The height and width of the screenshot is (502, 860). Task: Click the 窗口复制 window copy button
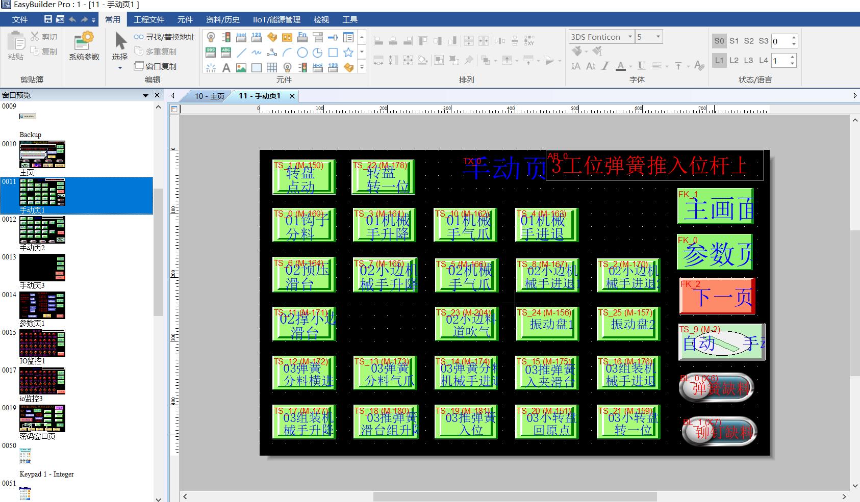pos(155,66)
